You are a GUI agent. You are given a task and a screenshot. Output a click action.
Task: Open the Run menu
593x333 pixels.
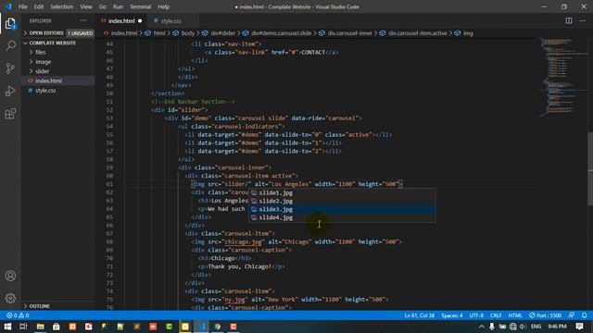[118, 6]
